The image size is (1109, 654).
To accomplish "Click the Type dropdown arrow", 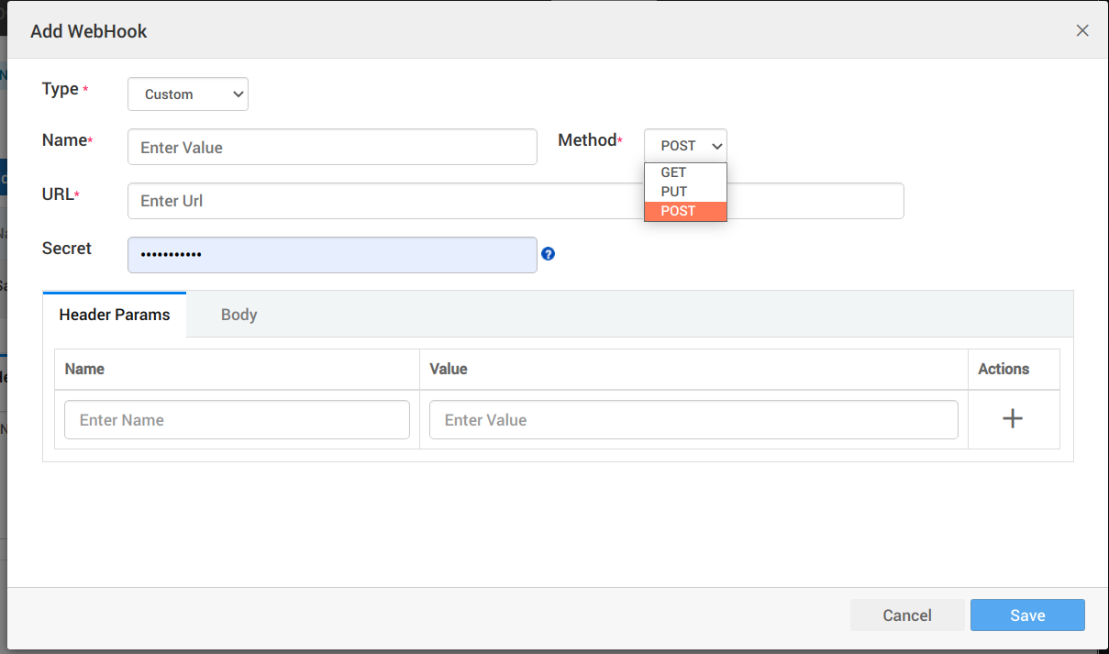I will [x=238, y=94].
